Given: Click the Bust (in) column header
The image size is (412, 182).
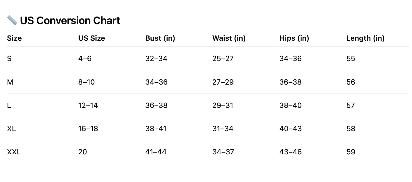Looking at the screenshot, I should pos(160,38).
